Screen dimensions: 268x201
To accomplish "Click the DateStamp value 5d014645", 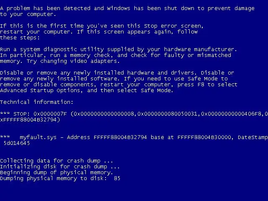I will (x=17, y=143).
